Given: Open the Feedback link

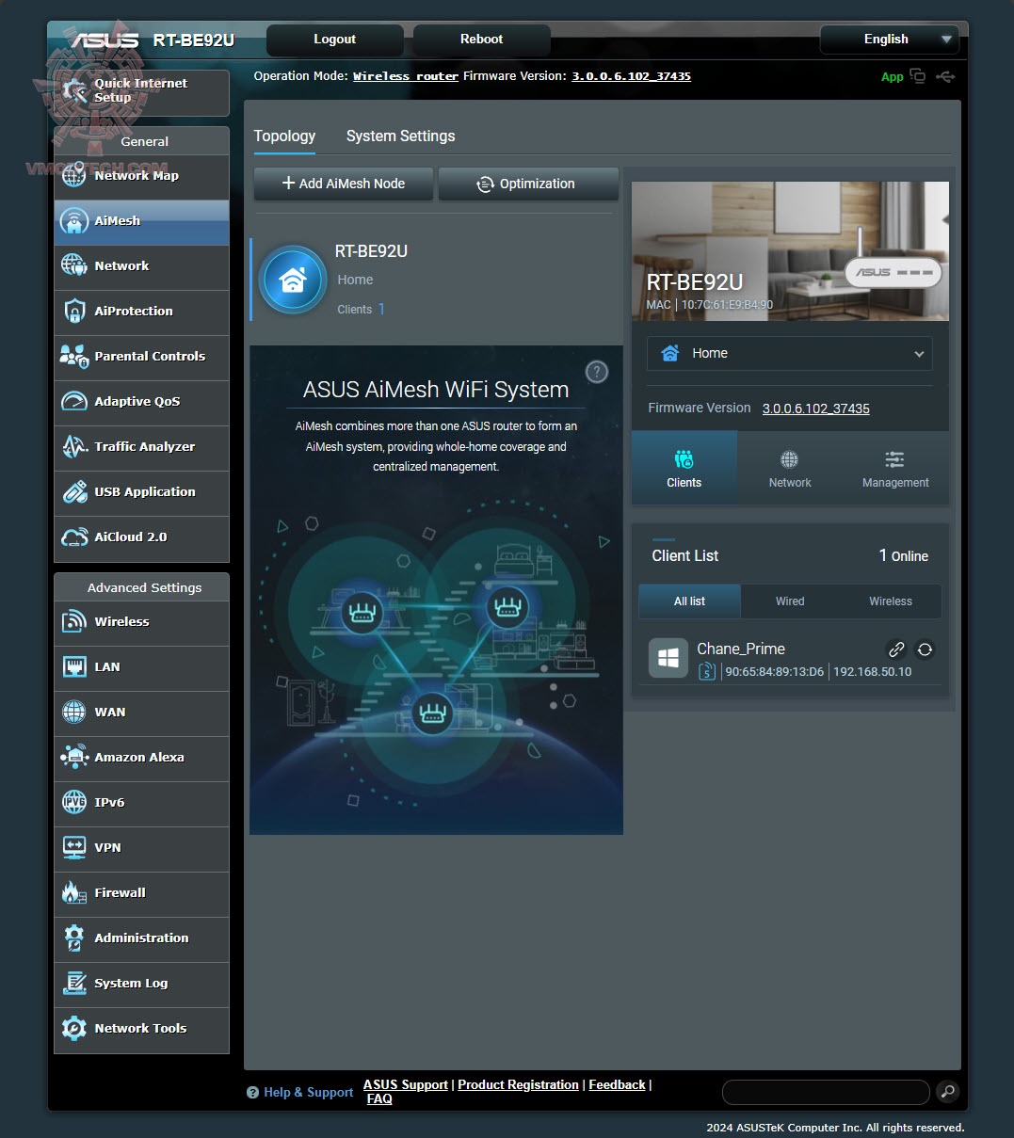Looking at the screenshot, I should point(618,1084).
